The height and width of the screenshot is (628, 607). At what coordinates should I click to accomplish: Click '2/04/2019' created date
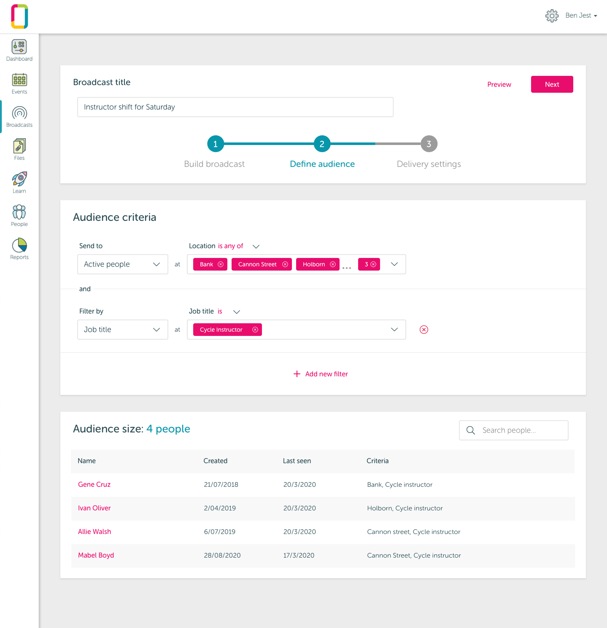click(x=220, y=508)
